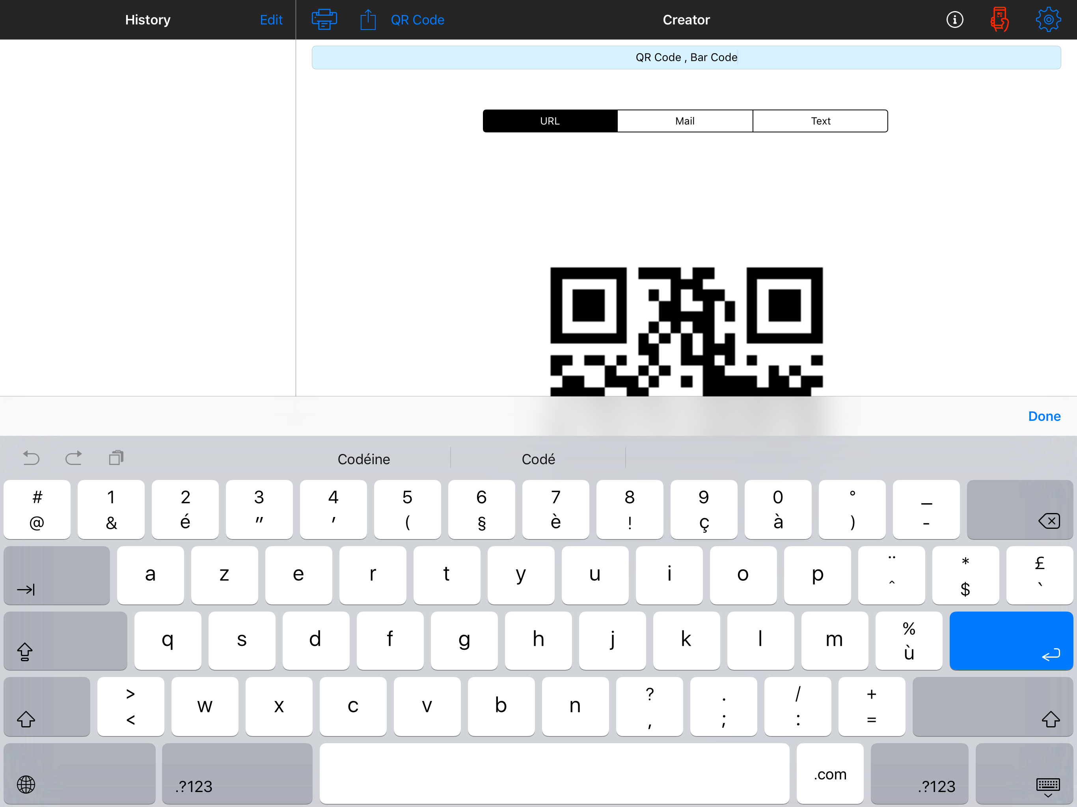Image resolution: width=1077 pixels, height=807 pixels.
Task: Choose the Codéine autocomplete suggestion
Action: (x=364, y=459)
